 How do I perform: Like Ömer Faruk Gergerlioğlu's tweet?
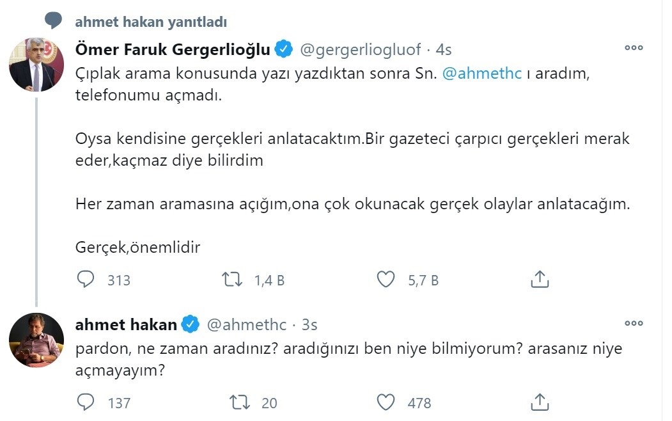(x=385, y=280)
